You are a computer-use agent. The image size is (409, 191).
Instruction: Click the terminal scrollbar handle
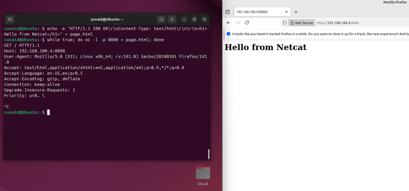(x=209, y=154)
